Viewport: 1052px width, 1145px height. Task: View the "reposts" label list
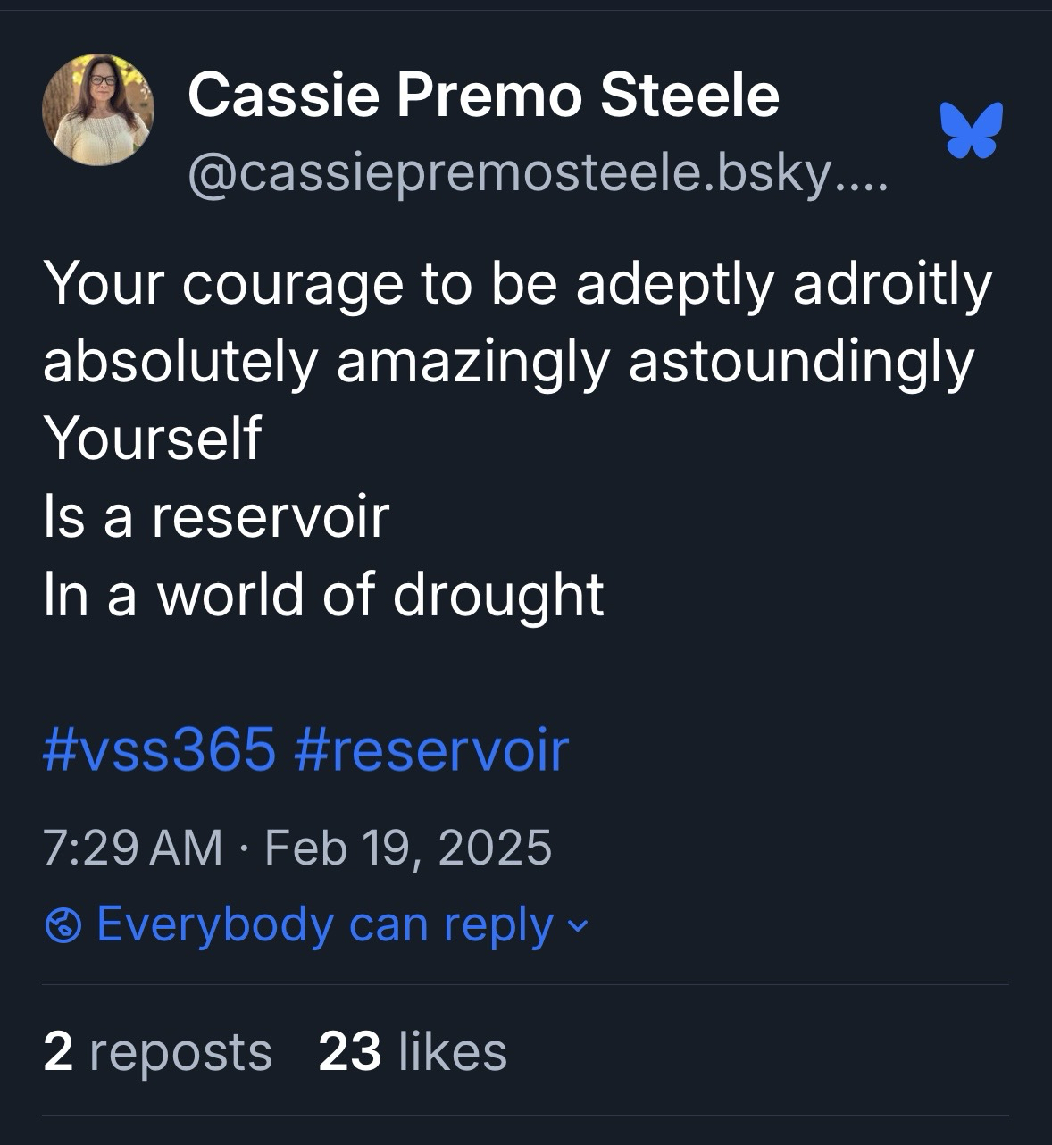(x=180, y=1051)
